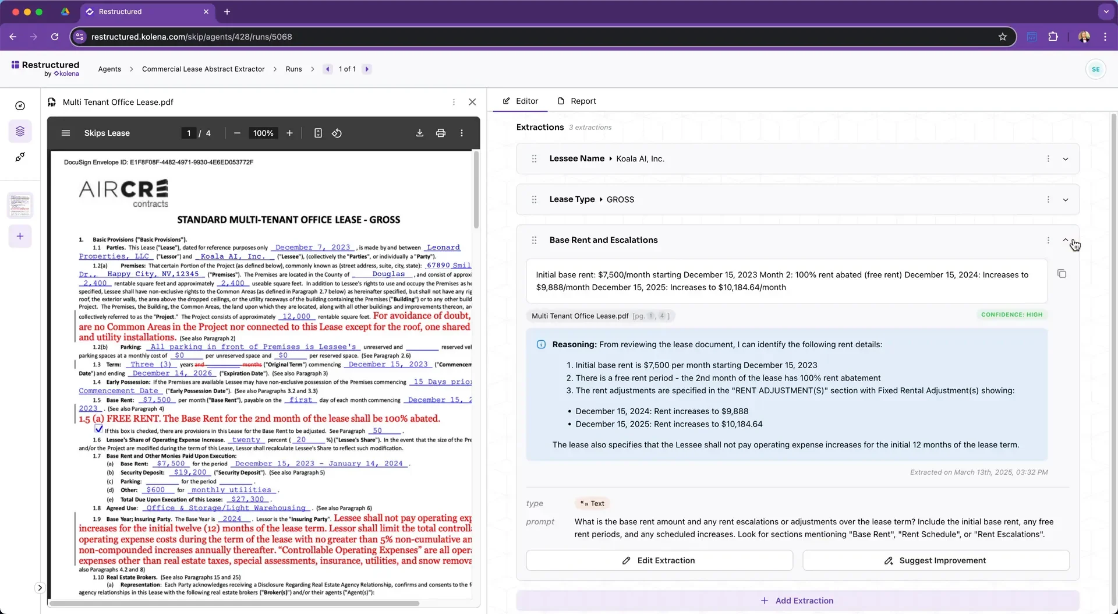Screen dimensions: 1118x614
Task: Copy the Base Rent extraction text
Action: (x=1062, y=274)
